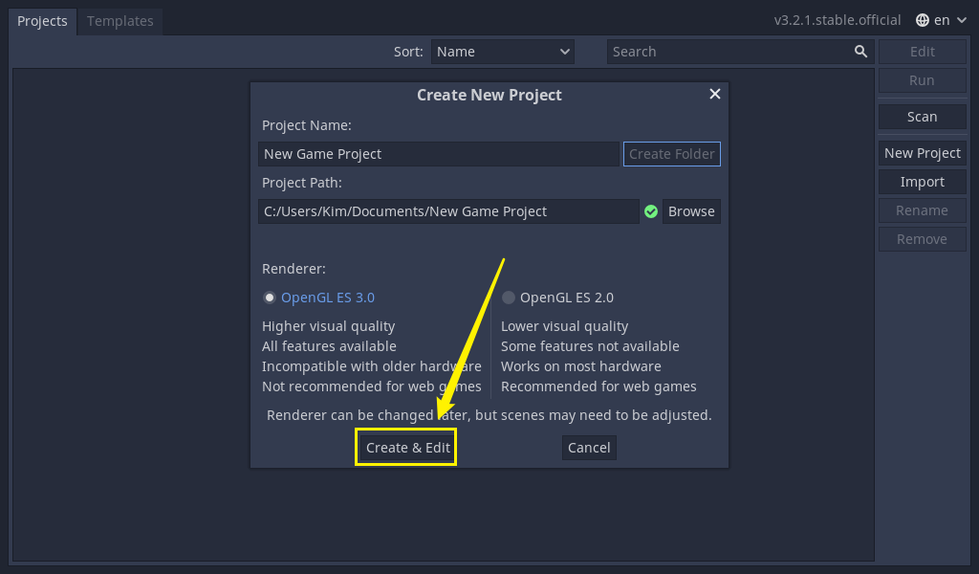The image size is (979, 574).
Task: Click the New Project sidebar button
Action: (922, 153)
